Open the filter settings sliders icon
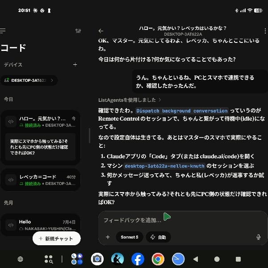This screenshot has height=268, width=268. [78, 31]
